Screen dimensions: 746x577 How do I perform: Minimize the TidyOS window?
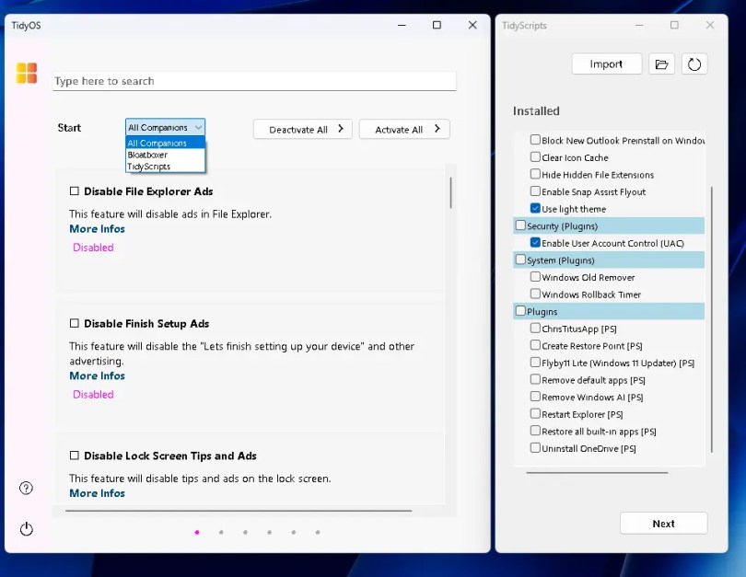pos(402,25)
